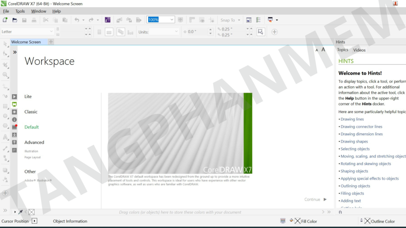
Task: Open the What's New star icon
Action: tap(14, 112)
